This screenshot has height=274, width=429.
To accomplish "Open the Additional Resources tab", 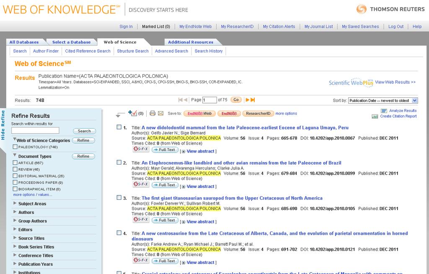I will (x=191, y=42).
